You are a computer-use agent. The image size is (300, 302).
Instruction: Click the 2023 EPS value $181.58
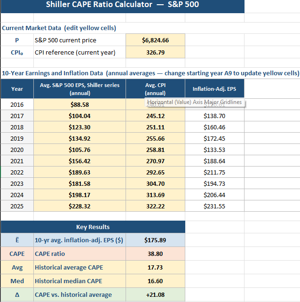[x=79, y=183]
